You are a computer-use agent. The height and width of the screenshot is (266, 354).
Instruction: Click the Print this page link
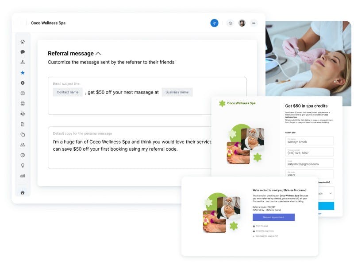pyautogui.click(x=263, y=226)
